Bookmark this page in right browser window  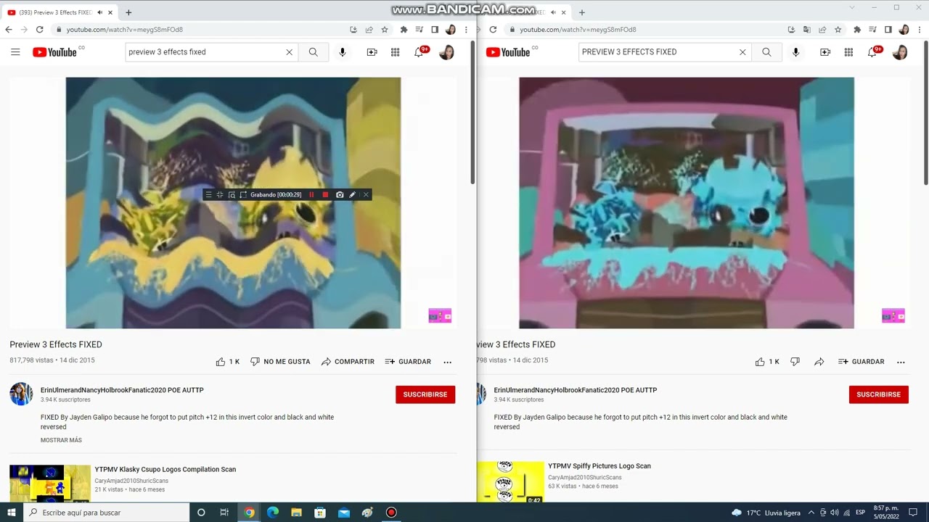[838, 30]
